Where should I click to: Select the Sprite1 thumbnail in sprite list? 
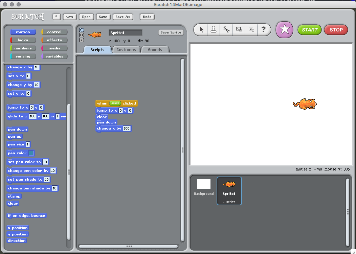[229, 191]
